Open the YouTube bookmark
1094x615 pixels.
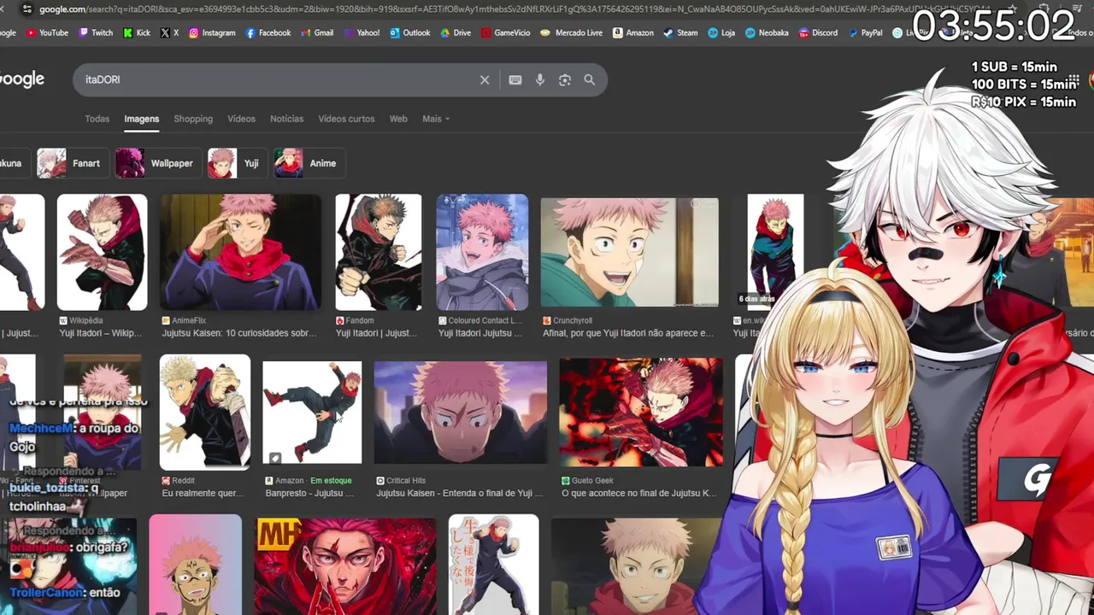point(47,32)
